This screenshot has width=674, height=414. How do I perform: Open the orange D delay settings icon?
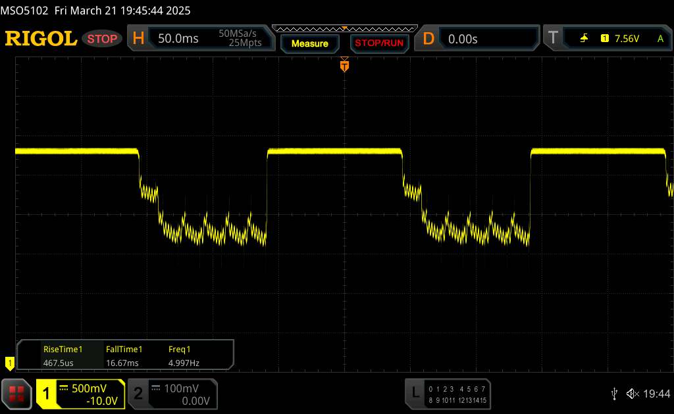428,39
